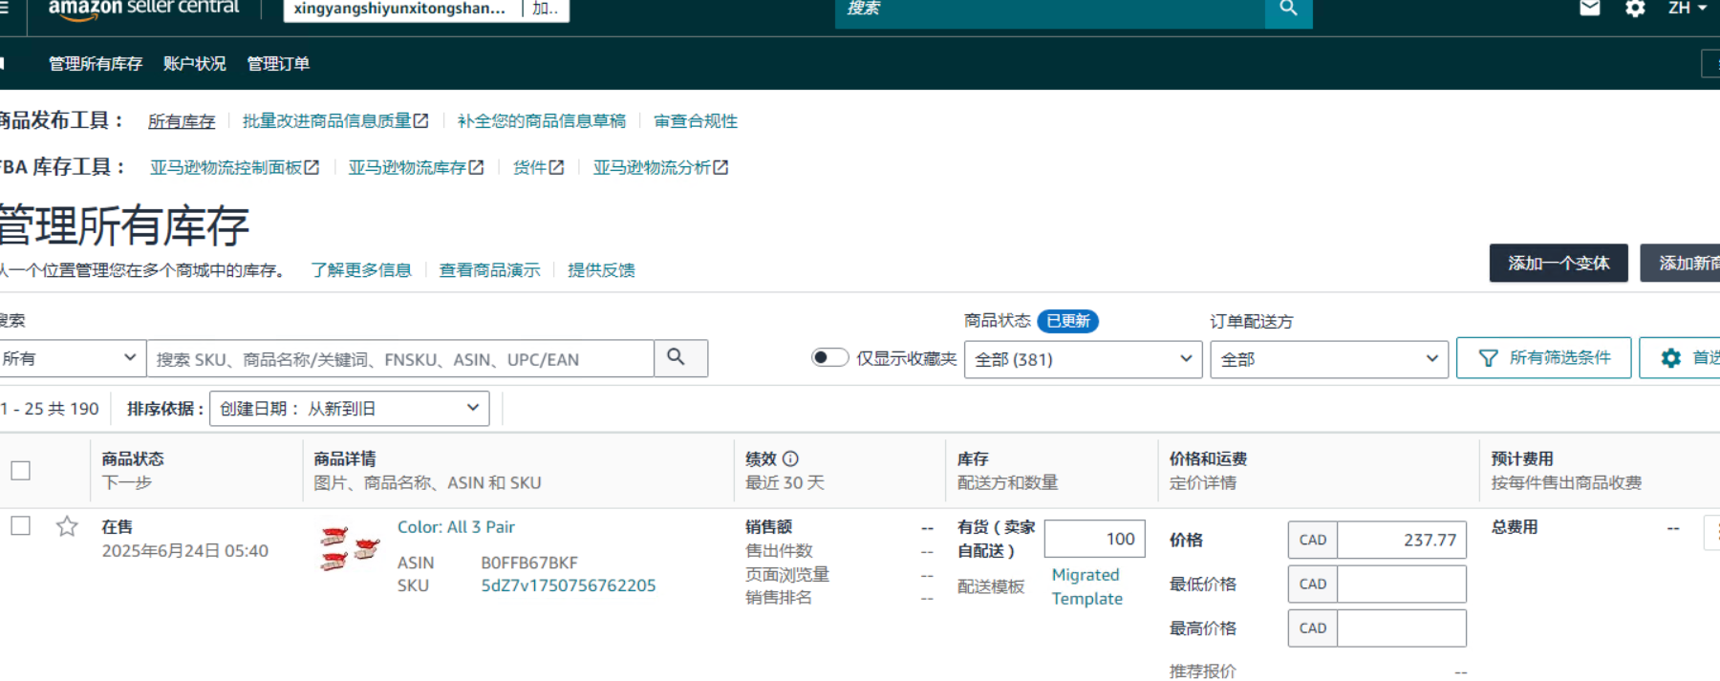Toggle show favorites only switch
Image resolution: width=1720 pixels, height=681 pixels.
pyautogui.click(x=829, y=357)
